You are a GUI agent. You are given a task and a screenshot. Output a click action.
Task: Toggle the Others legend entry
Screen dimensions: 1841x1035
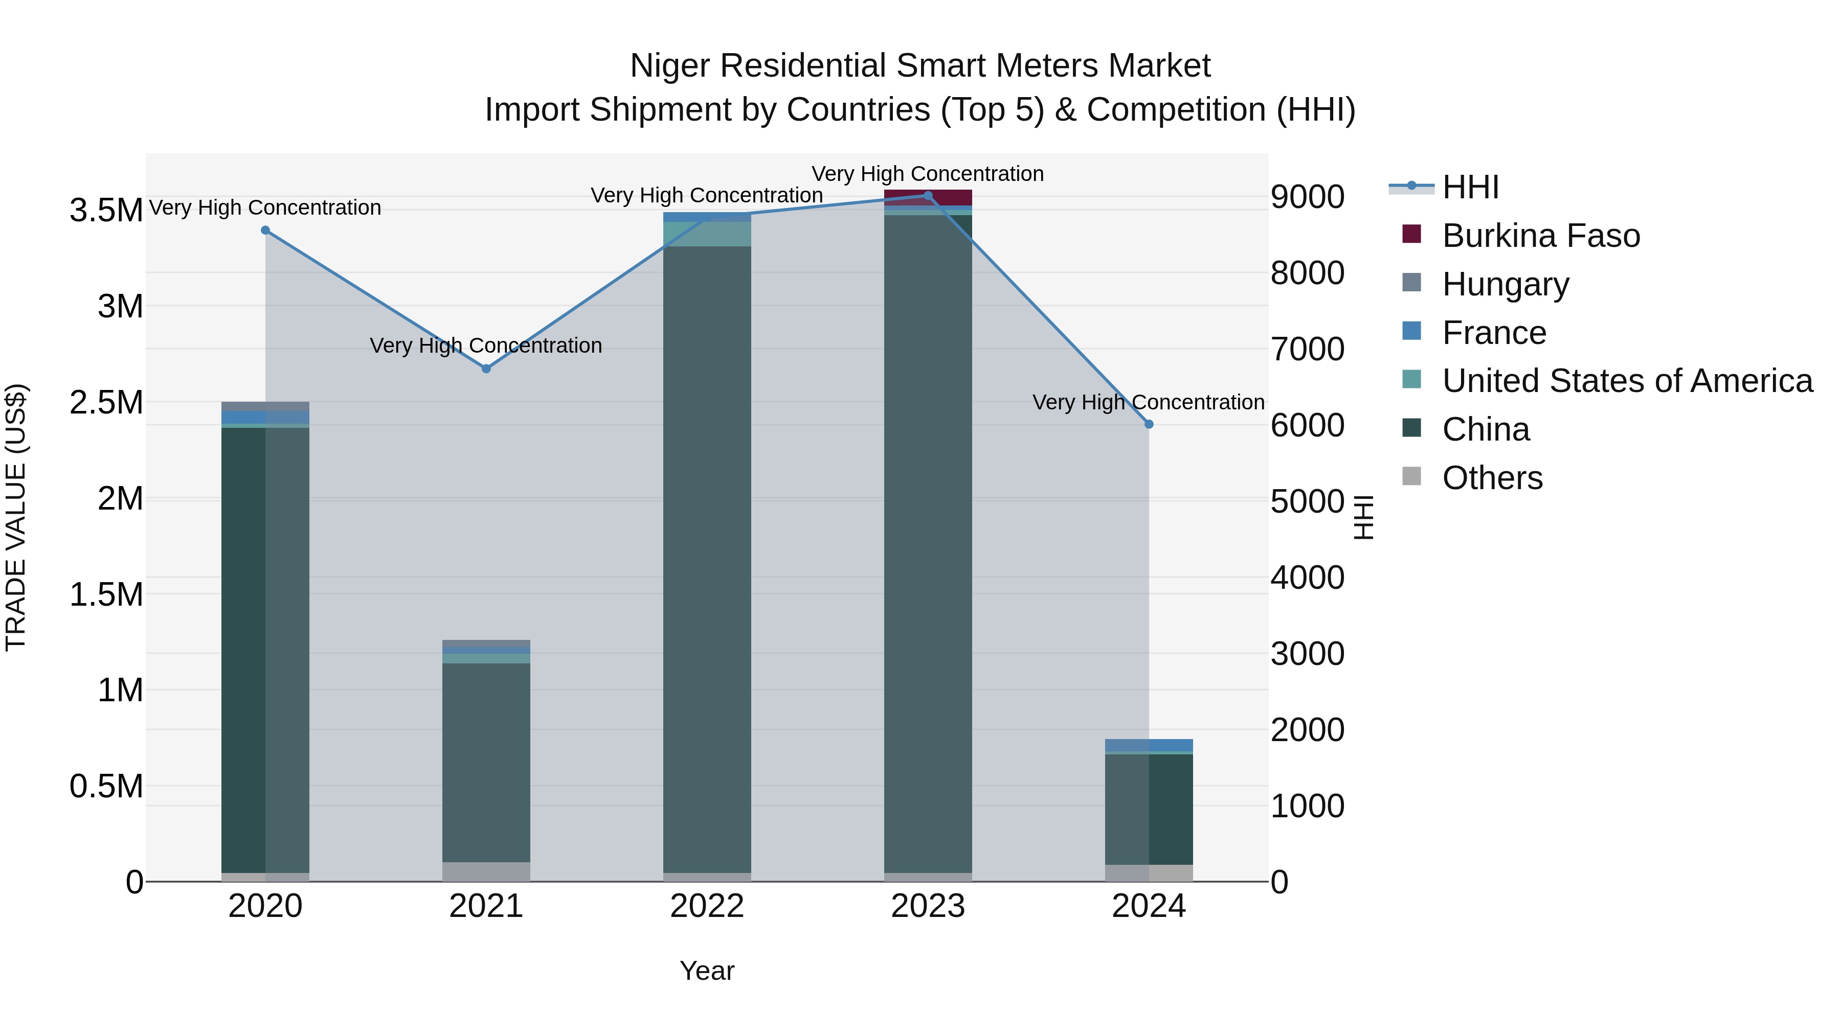point(1472,478)
